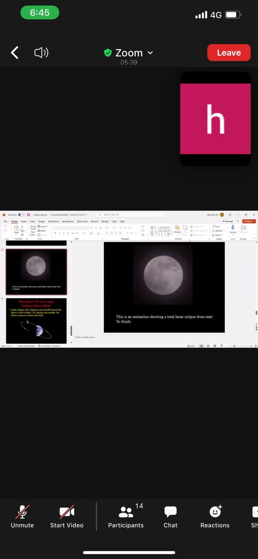Tap the green security shield icon
The height and width of the screenshot is (559, 258).
108,53
